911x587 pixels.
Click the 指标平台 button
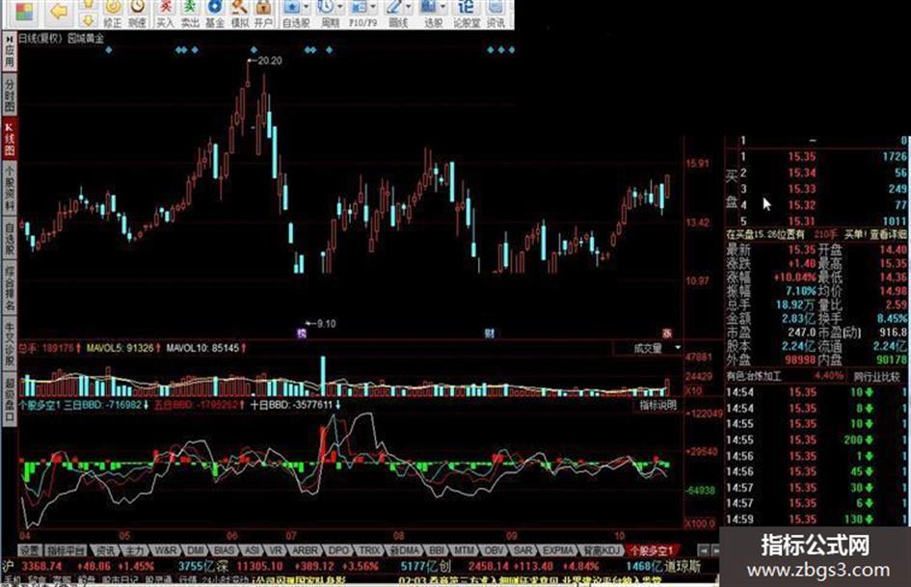click(66, 549)
